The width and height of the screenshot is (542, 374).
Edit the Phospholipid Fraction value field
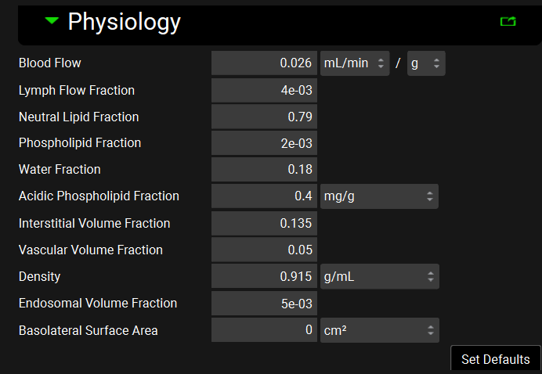click(264, 143)
